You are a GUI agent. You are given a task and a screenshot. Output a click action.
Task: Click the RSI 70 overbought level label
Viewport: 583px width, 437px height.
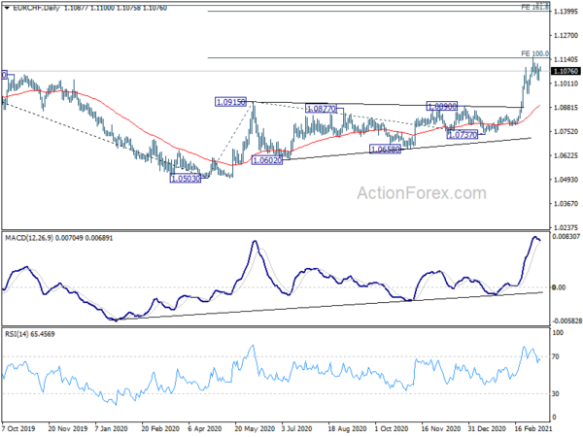555,356
